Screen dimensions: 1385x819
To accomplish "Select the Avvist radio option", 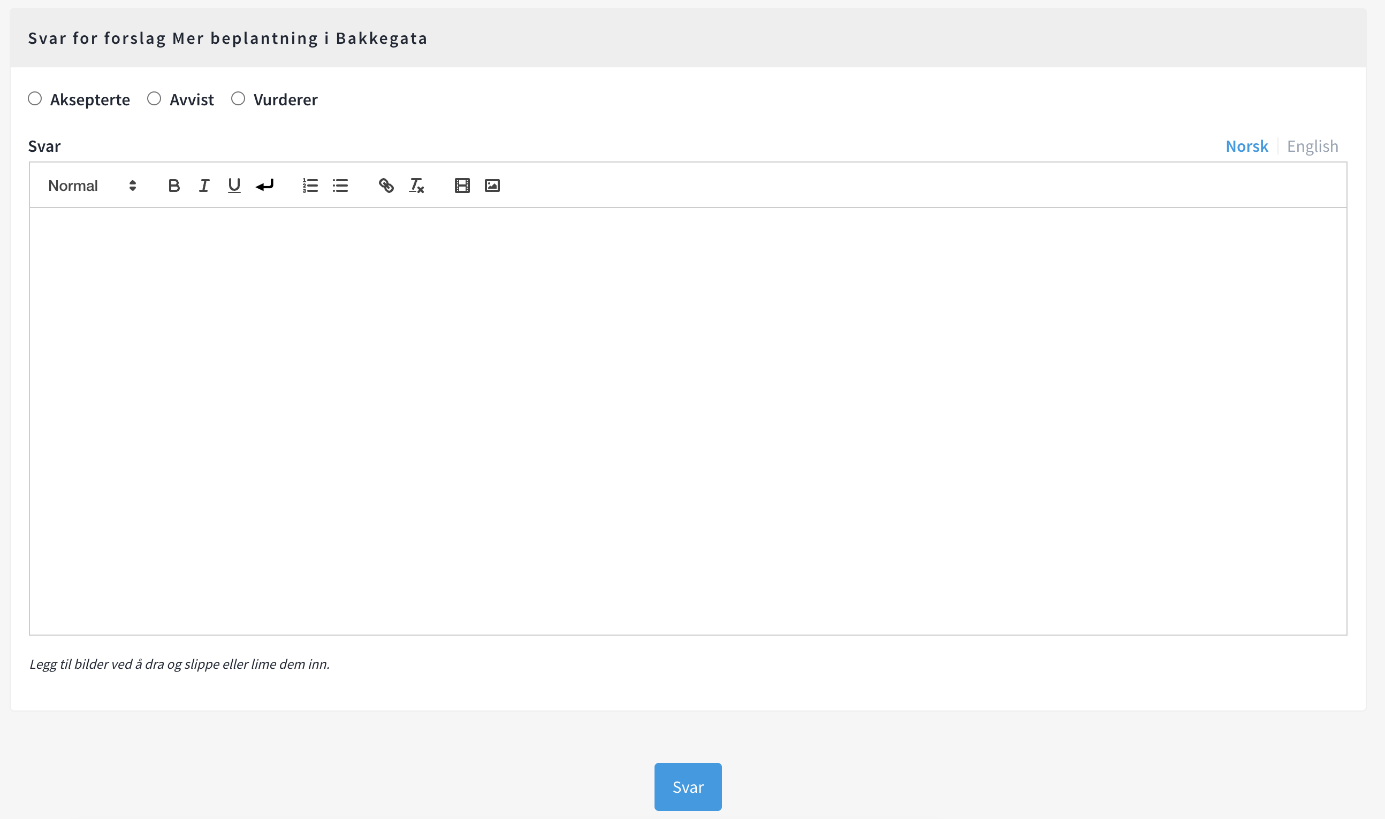I will coord(154,99).
